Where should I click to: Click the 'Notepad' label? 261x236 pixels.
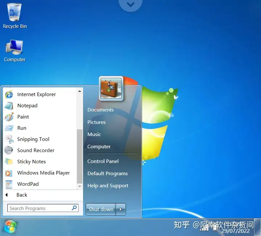(28, 106)
